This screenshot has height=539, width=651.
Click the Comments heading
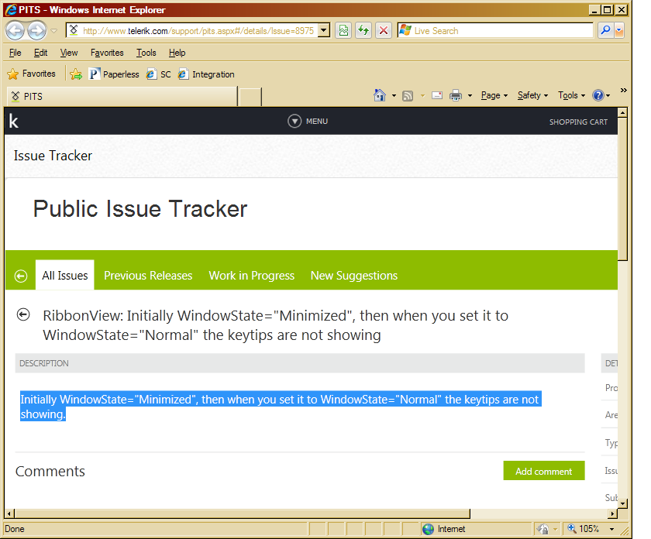click(x=50, y=472)
